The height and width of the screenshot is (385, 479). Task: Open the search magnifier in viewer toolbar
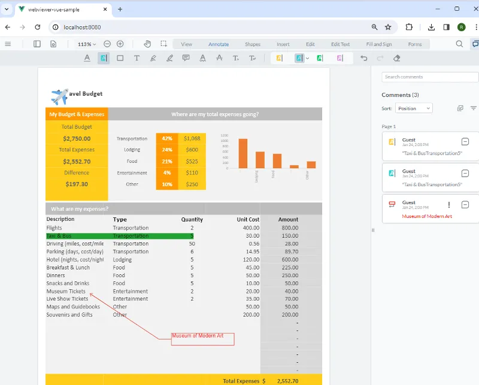(459, 44)
